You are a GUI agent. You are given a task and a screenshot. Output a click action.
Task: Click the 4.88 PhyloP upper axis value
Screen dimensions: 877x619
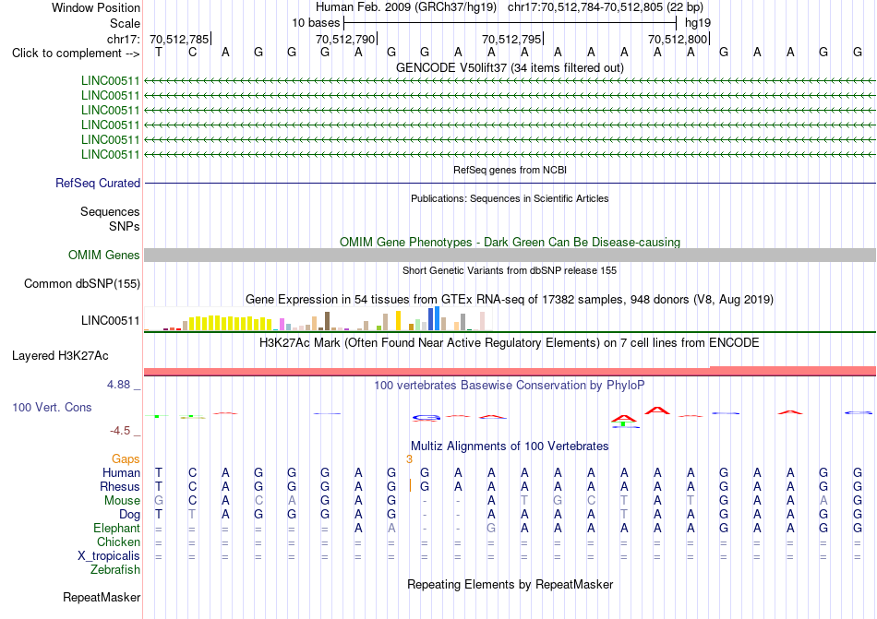(118, 385)
